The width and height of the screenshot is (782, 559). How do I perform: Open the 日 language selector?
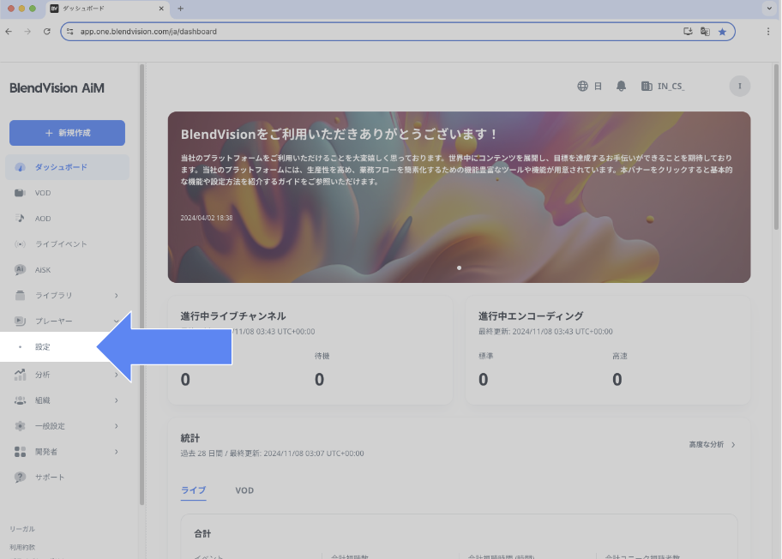(598, 87)
